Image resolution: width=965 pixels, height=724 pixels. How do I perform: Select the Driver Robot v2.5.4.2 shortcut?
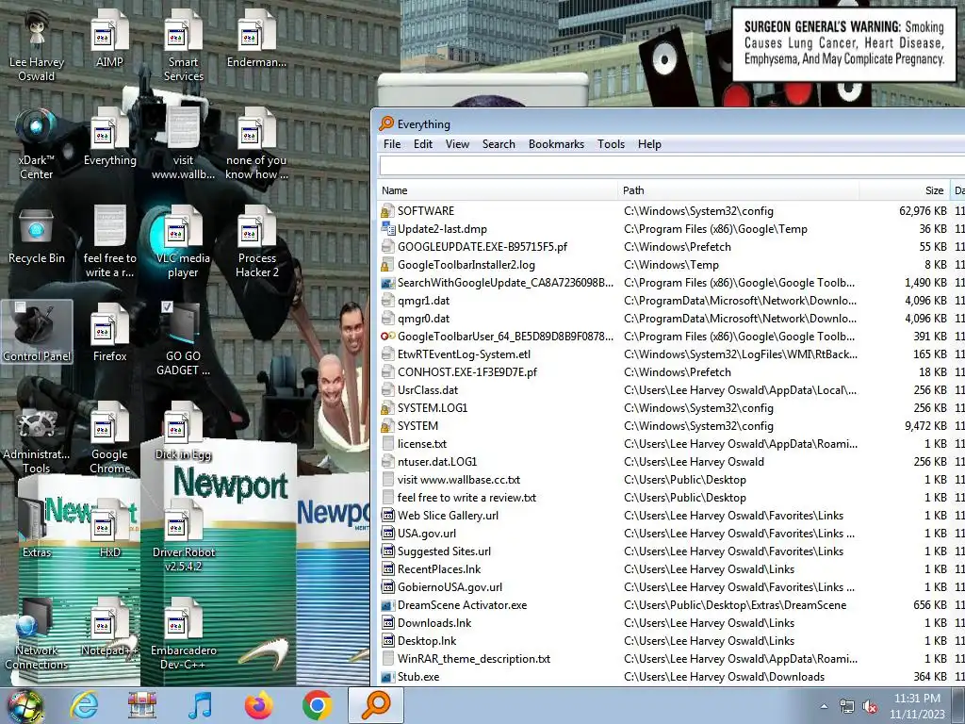coord(184,535)
